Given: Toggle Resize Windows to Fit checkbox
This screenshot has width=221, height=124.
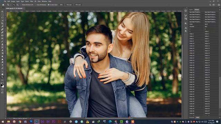Looking at the screenshot, I should [x=21, y=5].
